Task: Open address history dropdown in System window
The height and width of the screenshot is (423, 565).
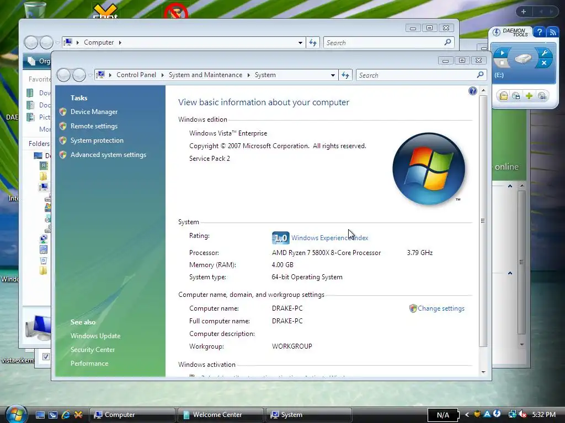Action: (333, 75)
